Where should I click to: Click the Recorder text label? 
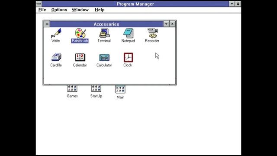click(152, 41)
